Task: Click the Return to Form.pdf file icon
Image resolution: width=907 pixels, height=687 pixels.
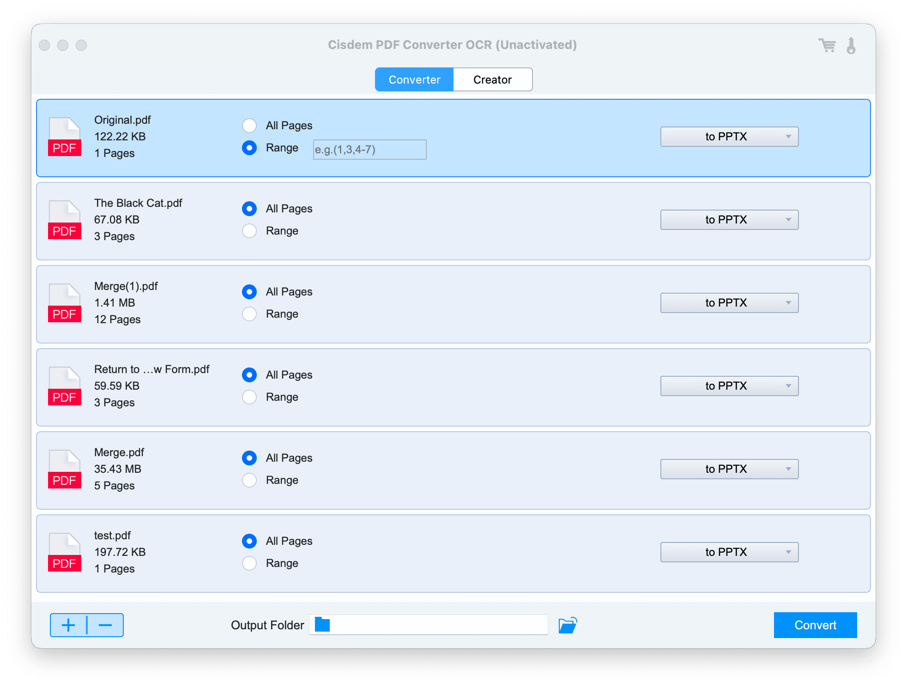Action: 65,386
